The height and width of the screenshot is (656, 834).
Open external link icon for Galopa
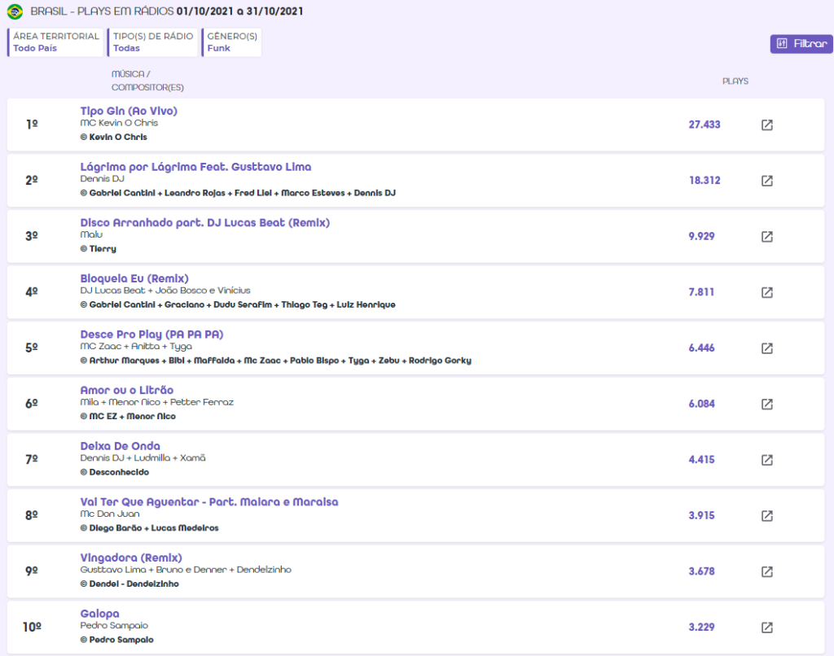tap(766, 628)
